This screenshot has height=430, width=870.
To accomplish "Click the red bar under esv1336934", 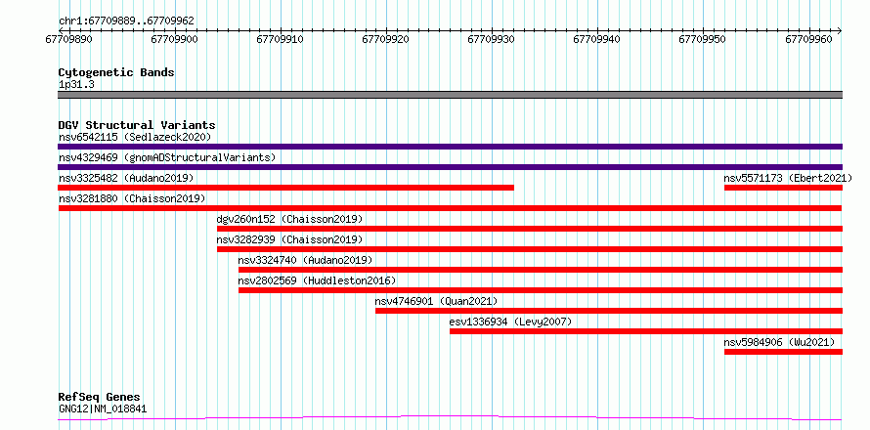I will (646, 331).
